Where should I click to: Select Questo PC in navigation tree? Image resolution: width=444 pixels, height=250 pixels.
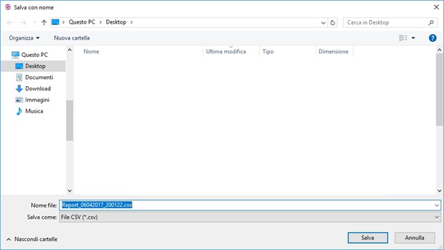(35, 55)
